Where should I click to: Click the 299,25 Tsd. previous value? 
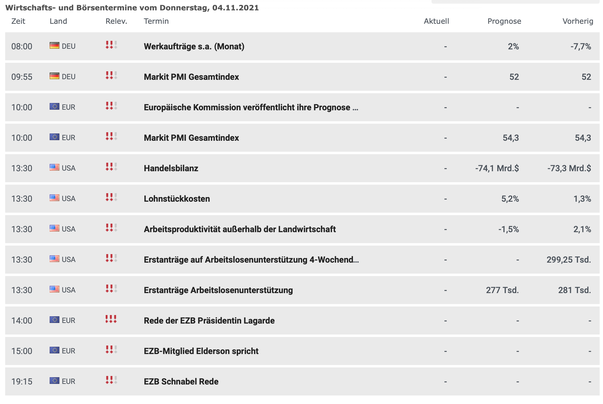[569, 260]
